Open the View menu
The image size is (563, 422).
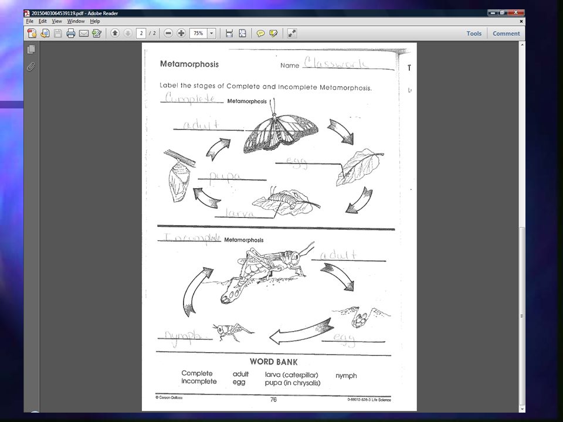pos(57,21)
